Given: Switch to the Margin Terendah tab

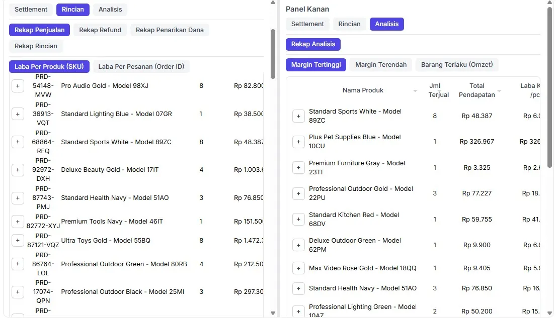Looking at the screenshot, I should (381, 65).
